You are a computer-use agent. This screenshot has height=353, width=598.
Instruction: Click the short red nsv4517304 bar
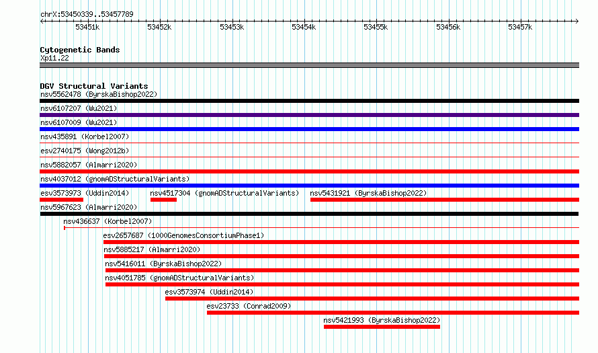tap(164, 200)
